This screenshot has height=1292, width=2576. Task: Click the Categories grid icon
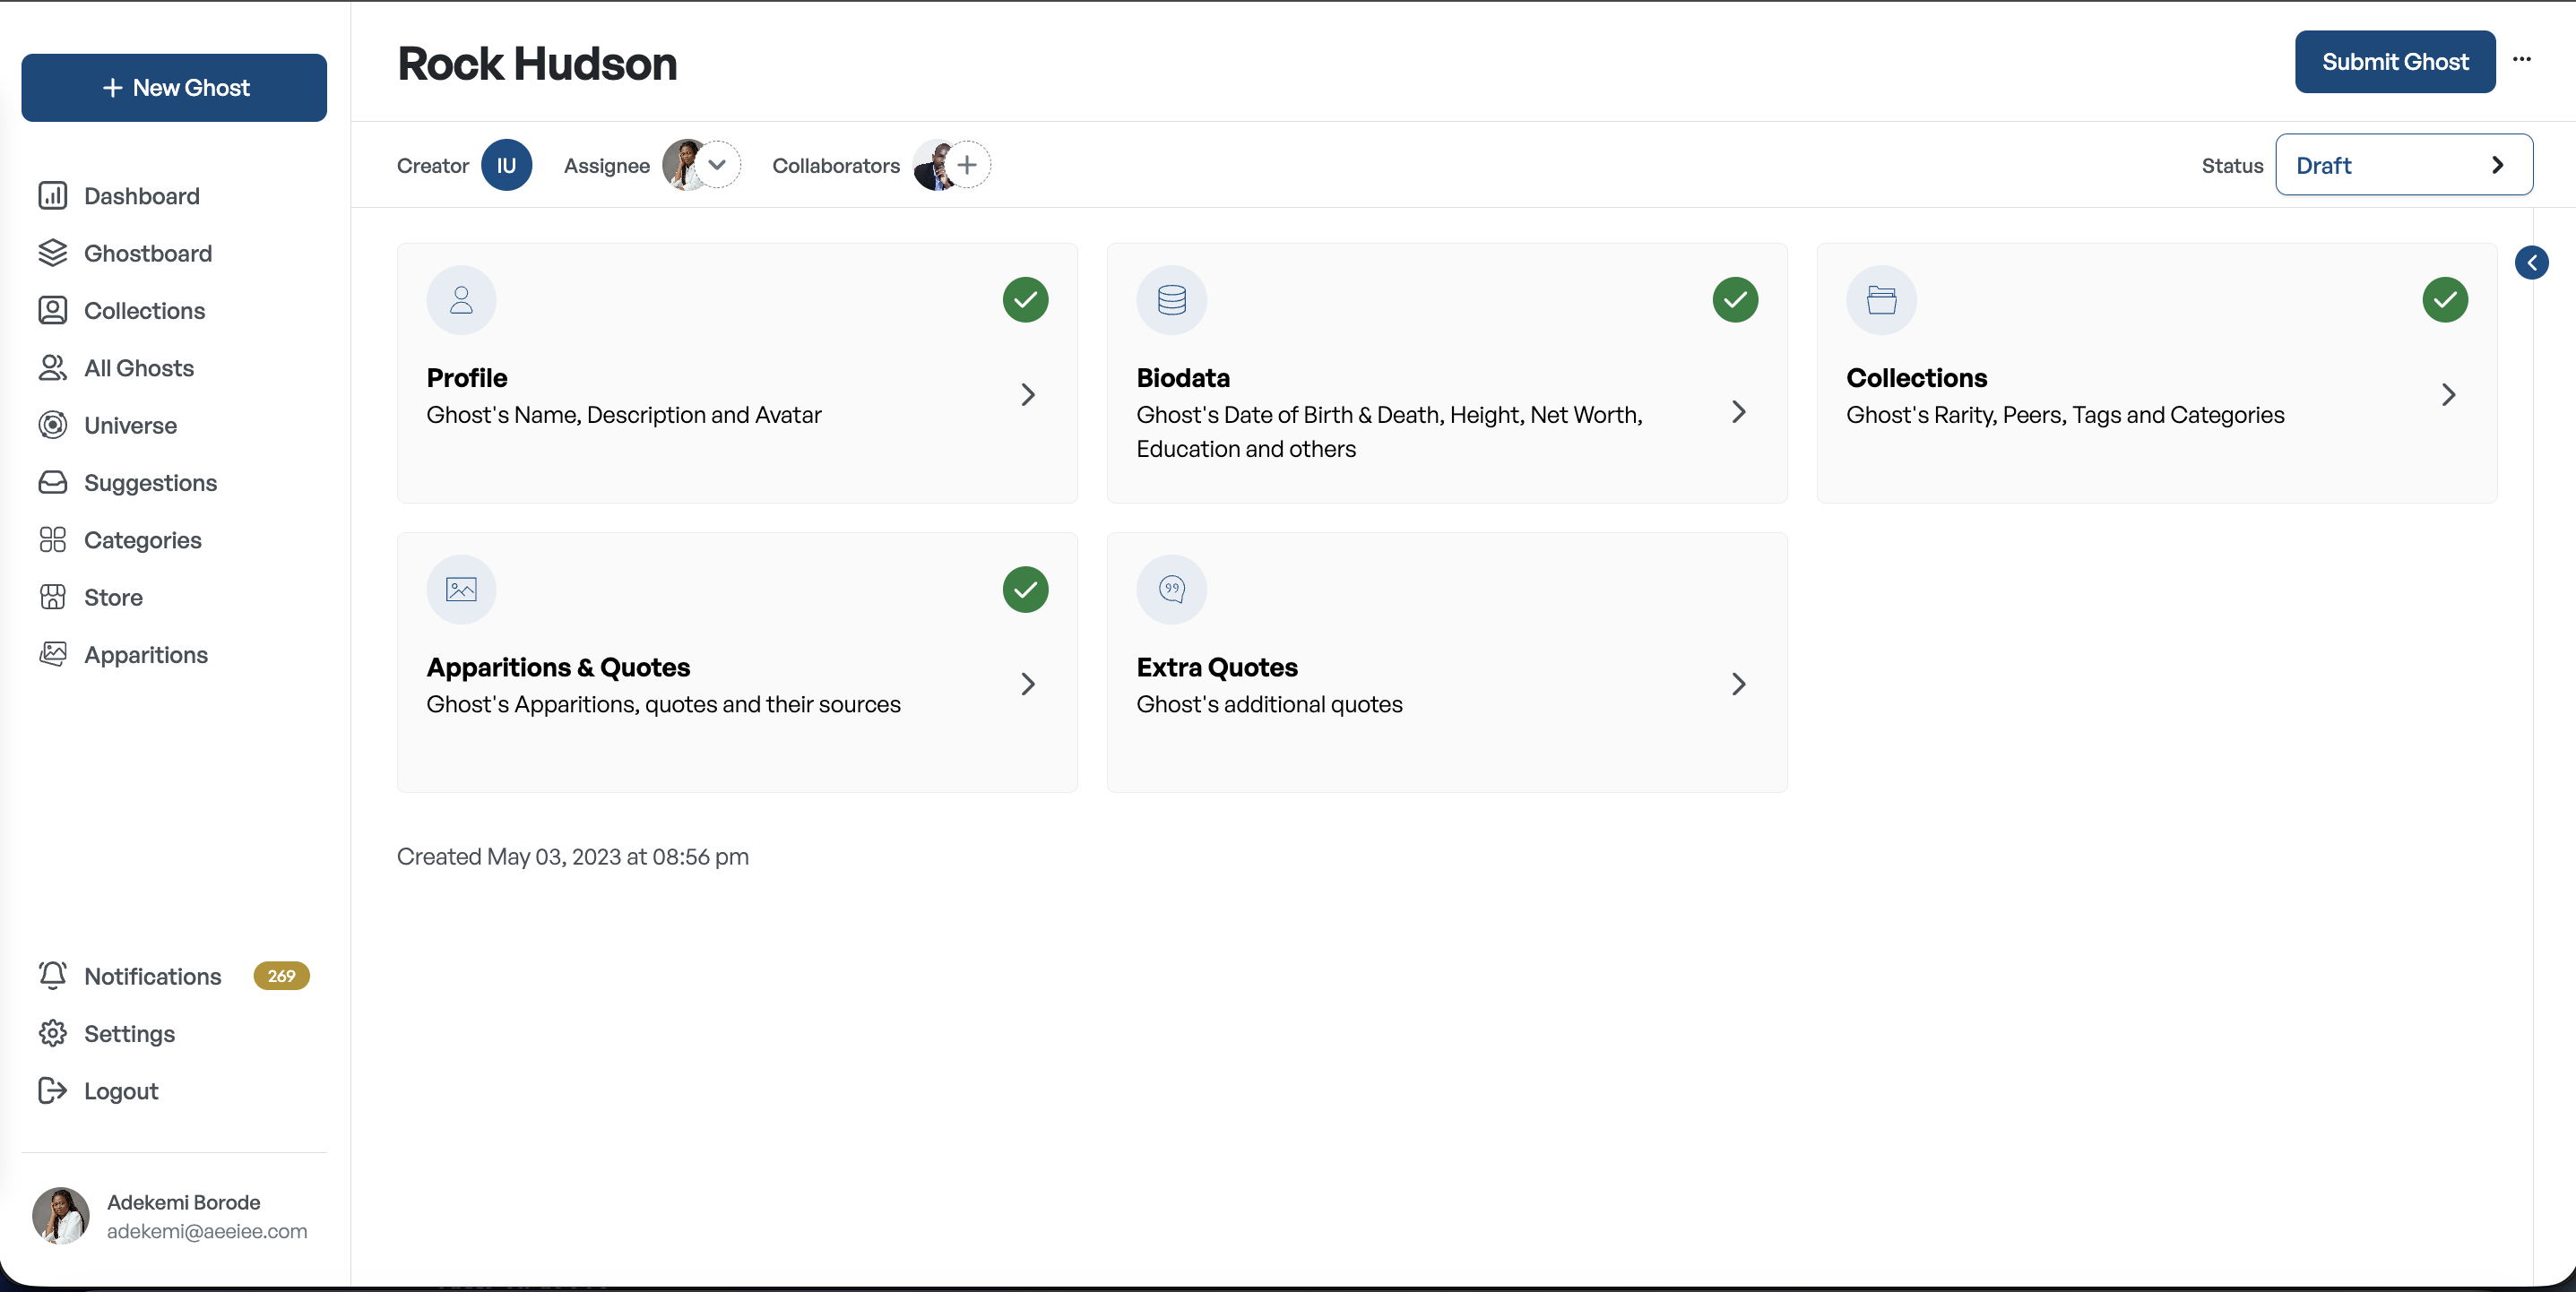pyautogui.click(x=53, y=540)
